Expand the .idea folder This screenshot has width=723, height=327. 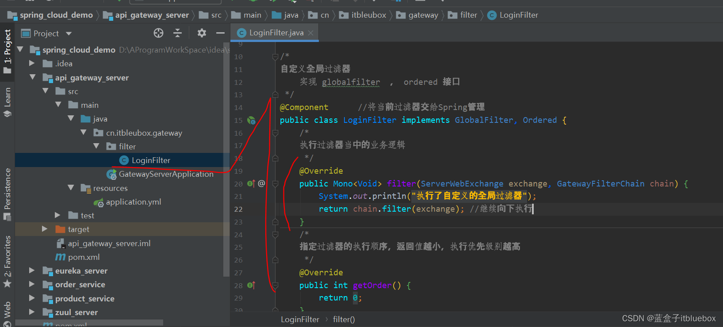click(x=32, y=63)
